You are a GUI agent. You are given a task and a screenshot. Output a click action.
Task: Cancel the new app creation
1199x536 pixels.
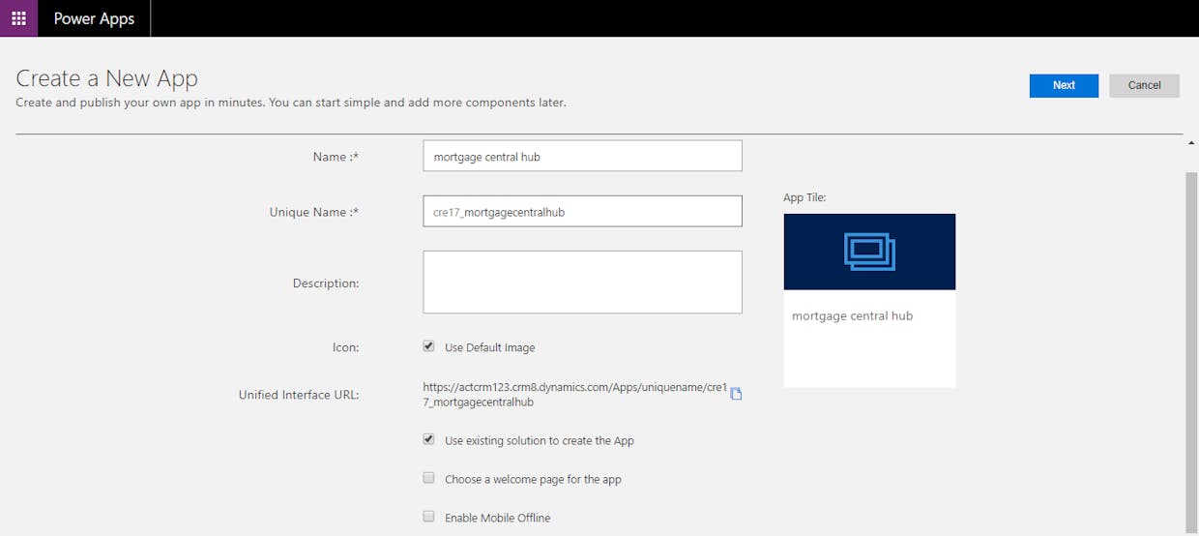(1144, 85)
